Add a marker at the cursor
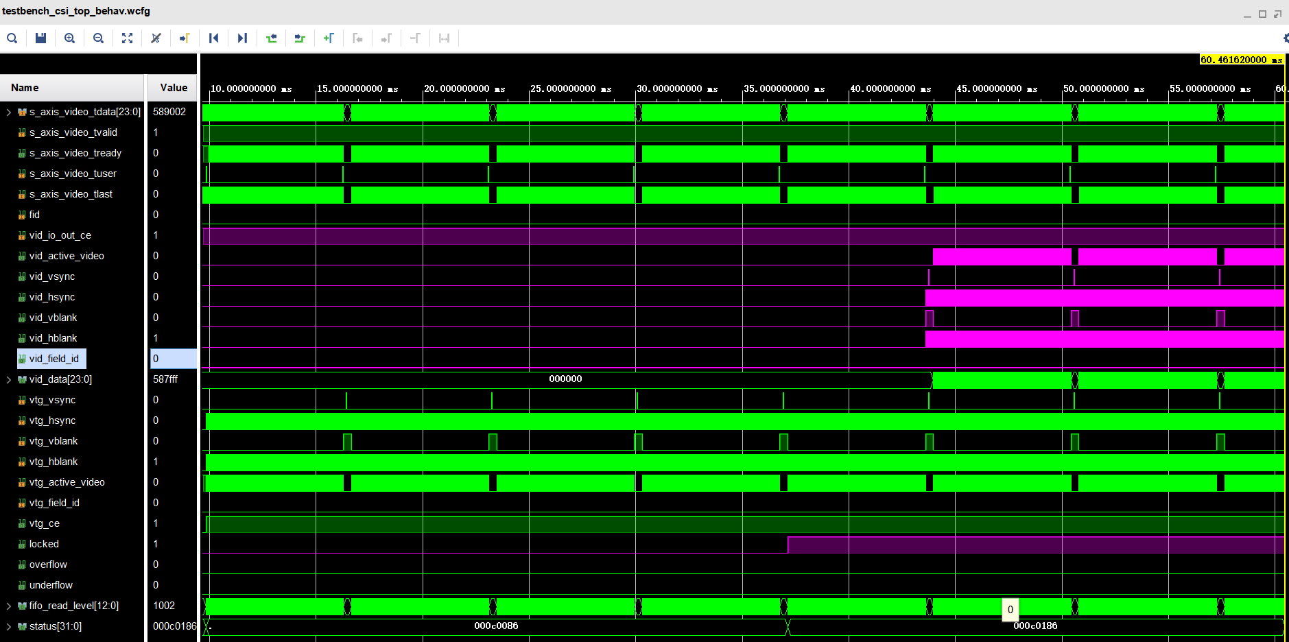Image resolution: width=1289 pixels, height=642 pixels. tap(329, 38)
